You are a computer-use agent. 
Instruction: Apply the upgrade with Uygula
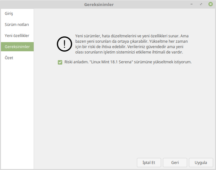click(201, 163)
